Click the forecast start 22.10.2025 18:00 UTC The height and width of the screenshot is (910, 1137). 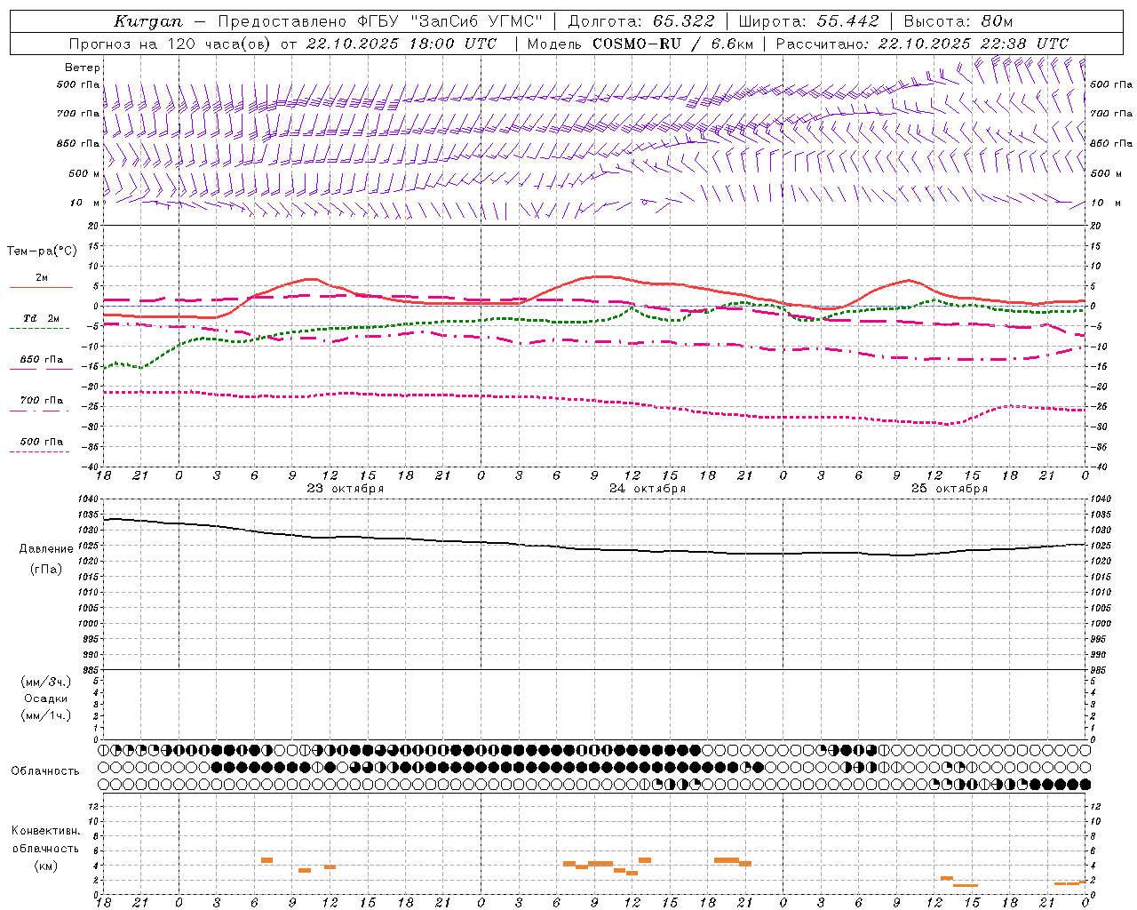(x=402, y=44)
